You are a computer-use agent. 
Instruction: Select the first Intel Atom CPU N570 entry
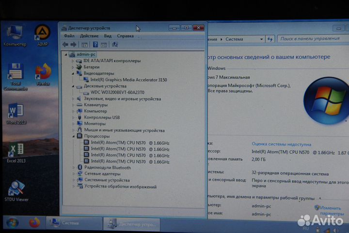130,143
